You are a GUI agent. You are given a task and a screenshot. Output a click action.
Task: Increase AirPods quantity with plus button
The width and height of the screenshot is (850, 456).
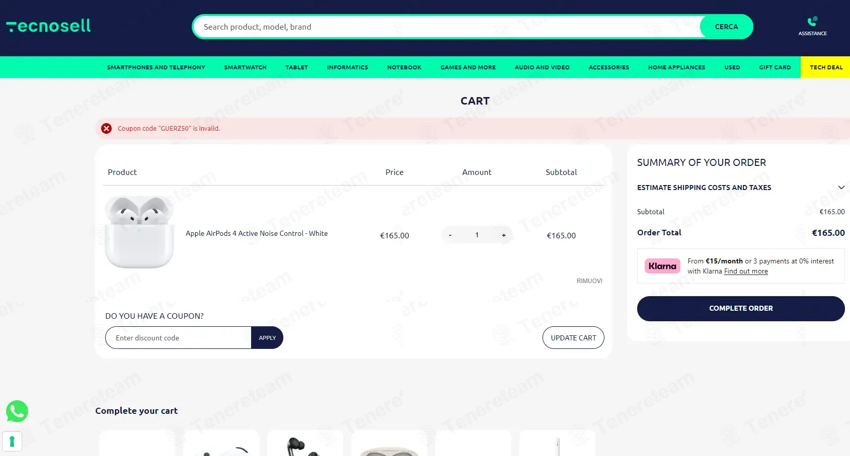(504, 235)
